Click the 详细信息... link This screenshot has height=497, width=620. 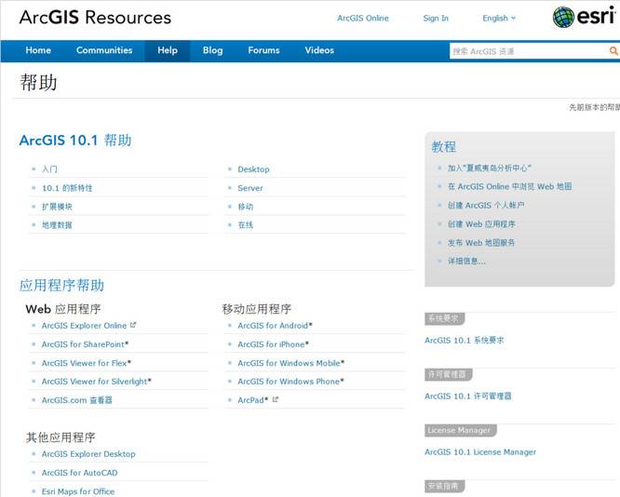point(466,261)
